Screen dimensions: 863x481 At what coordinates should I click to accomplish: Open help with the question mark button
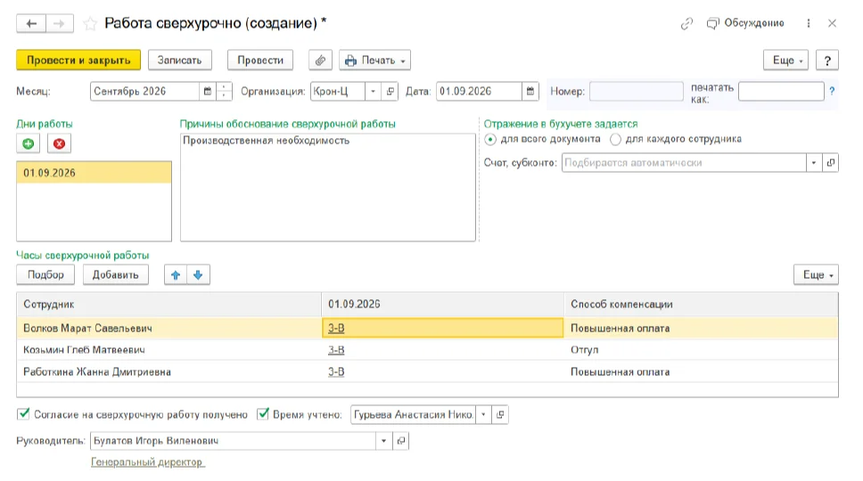coord(827,60)
